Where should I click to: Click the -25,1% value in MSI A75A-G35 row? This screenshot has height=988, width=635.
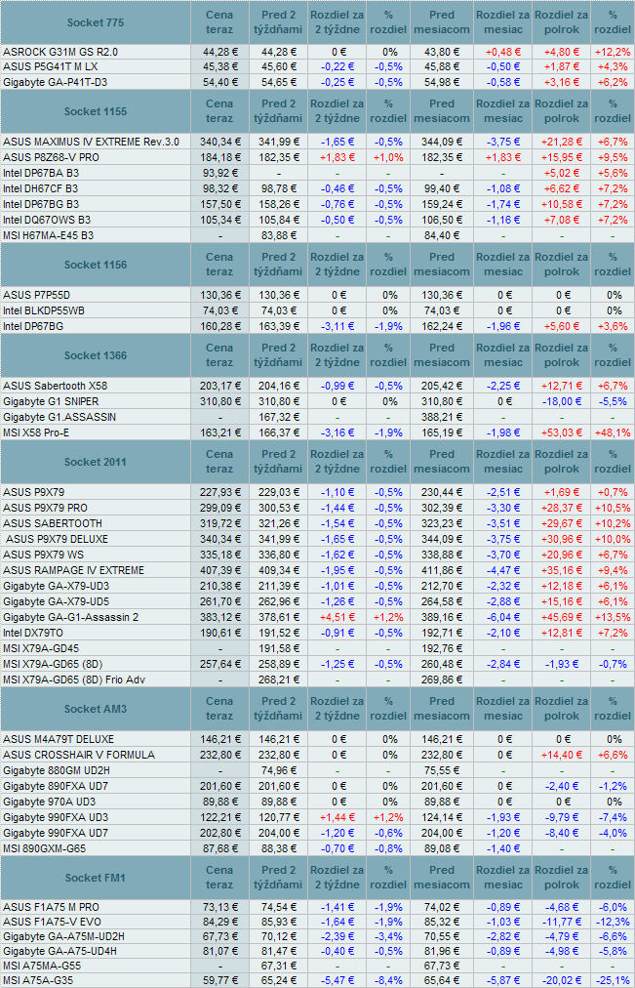pos(613,981)
